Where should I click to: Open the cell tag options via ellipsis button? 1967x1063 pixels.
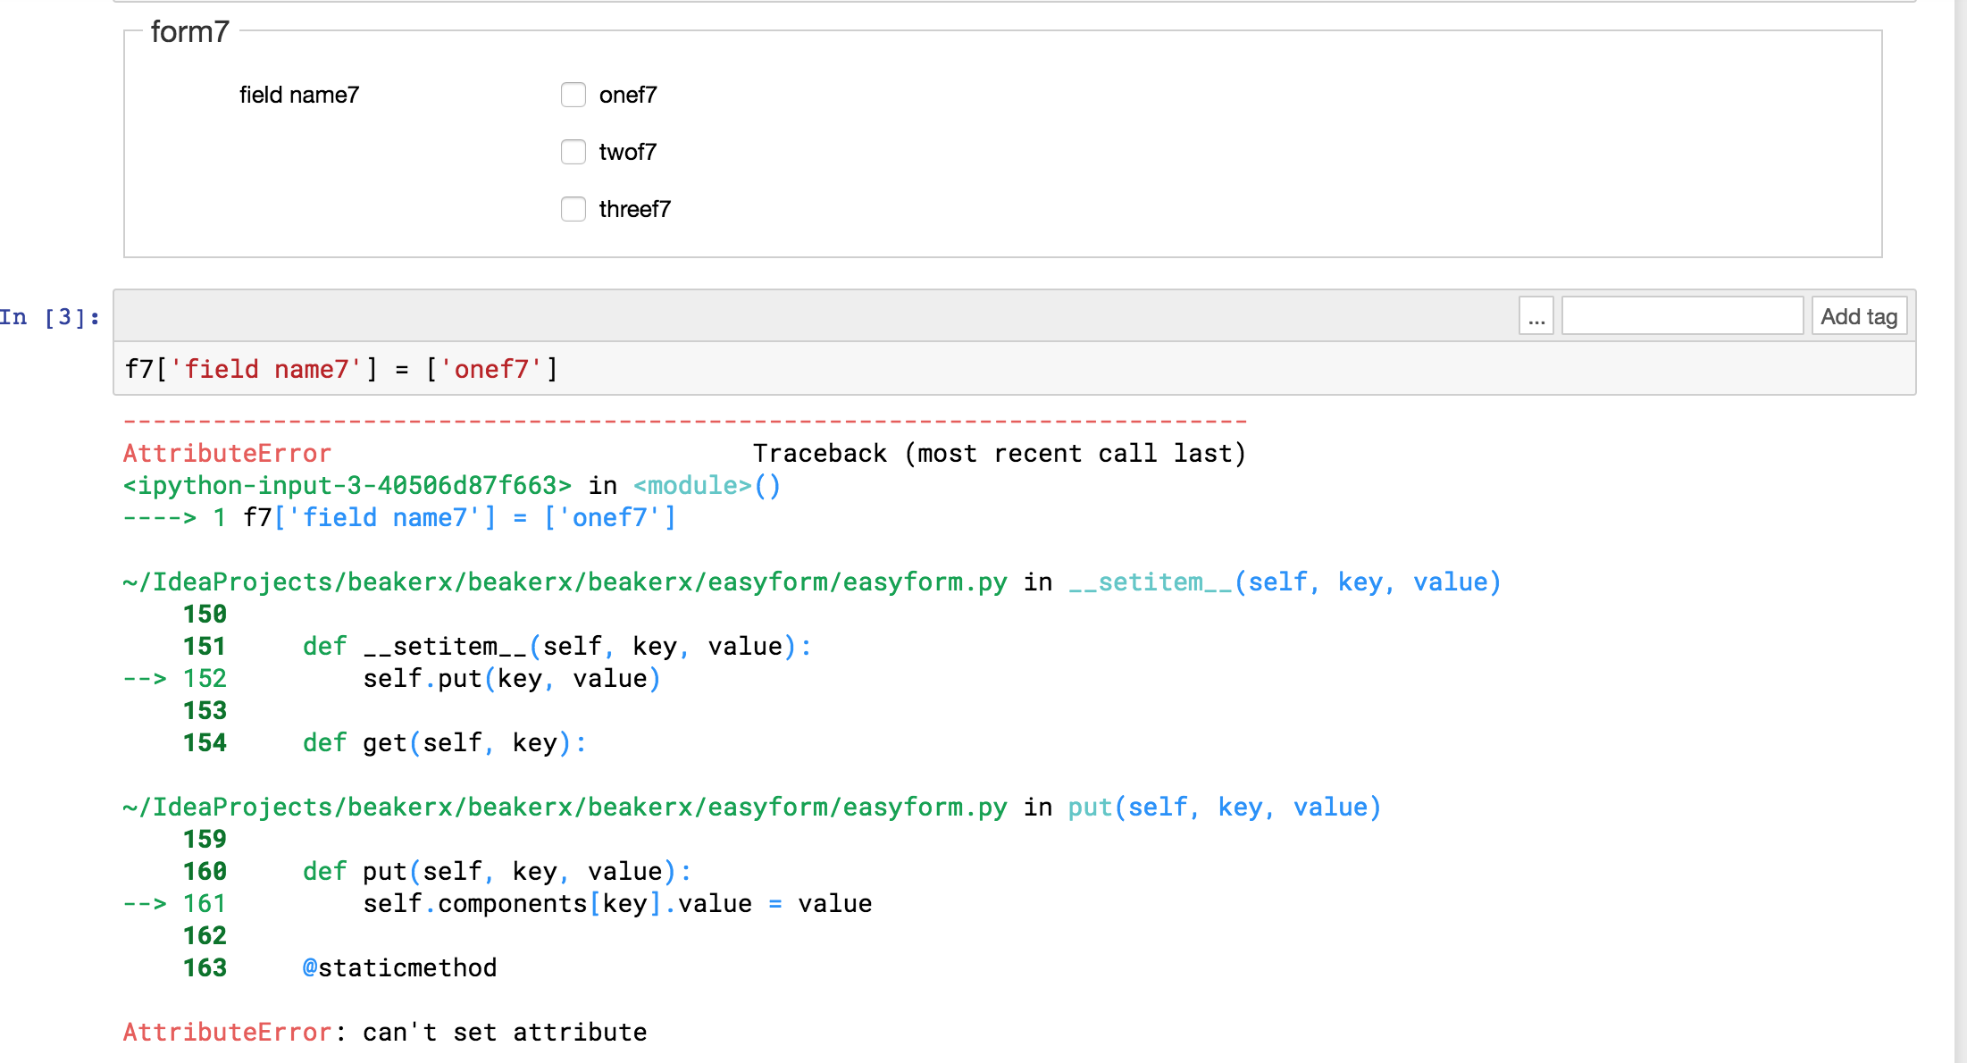coord(1536,314)
